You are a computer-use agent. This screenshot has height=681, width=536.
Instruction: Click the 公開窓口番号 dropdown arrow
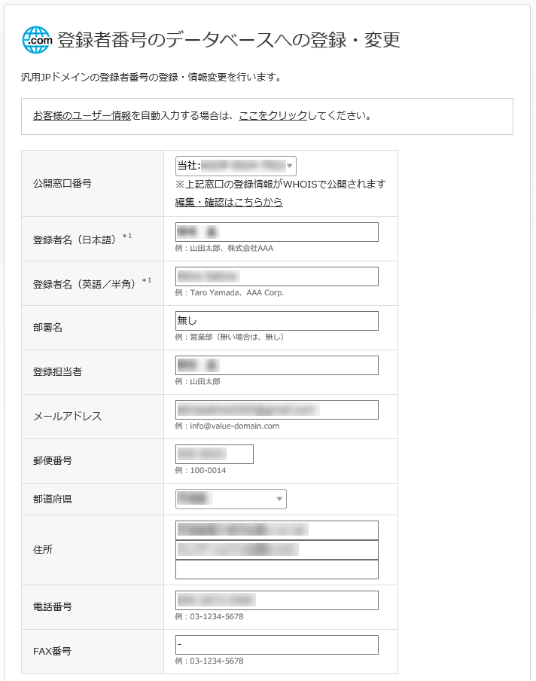(290, 166)
